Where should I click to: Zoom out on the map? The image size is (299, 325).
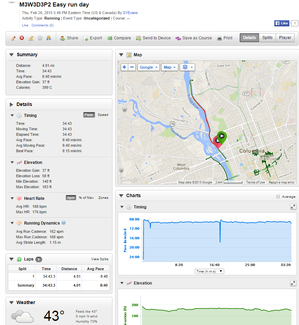coord(132,67)
